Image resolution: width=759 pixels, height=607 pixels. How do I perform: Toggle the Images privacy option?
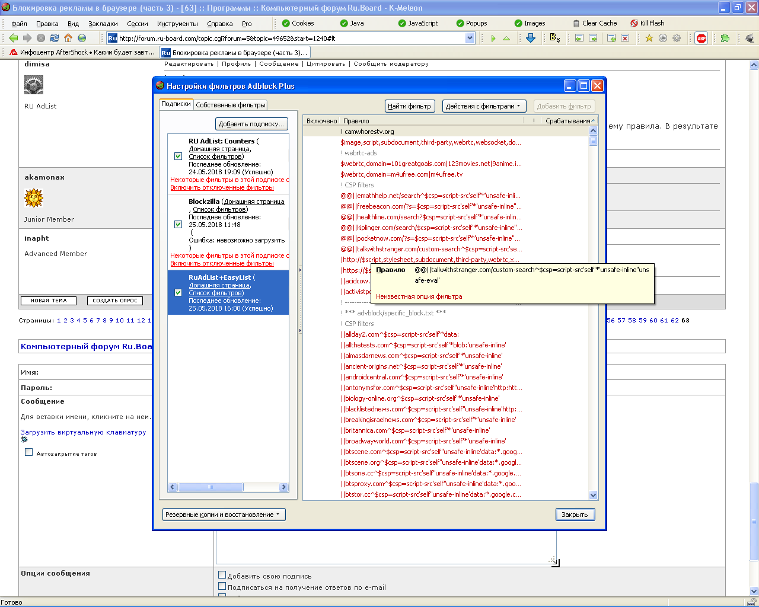(530, 23)
